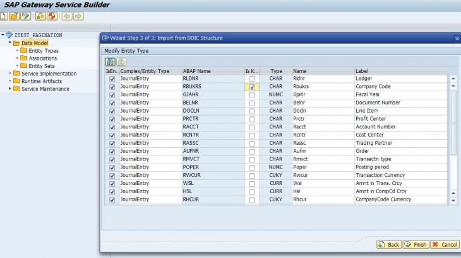The width and height of the screenshot is (461, 258).
Task: Click the create new project icon
Action: [x=4, y=16]
